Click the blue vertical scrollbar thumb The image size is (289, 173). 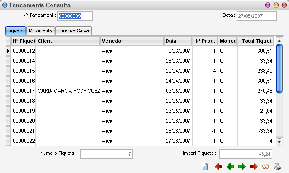click(279, 69)
